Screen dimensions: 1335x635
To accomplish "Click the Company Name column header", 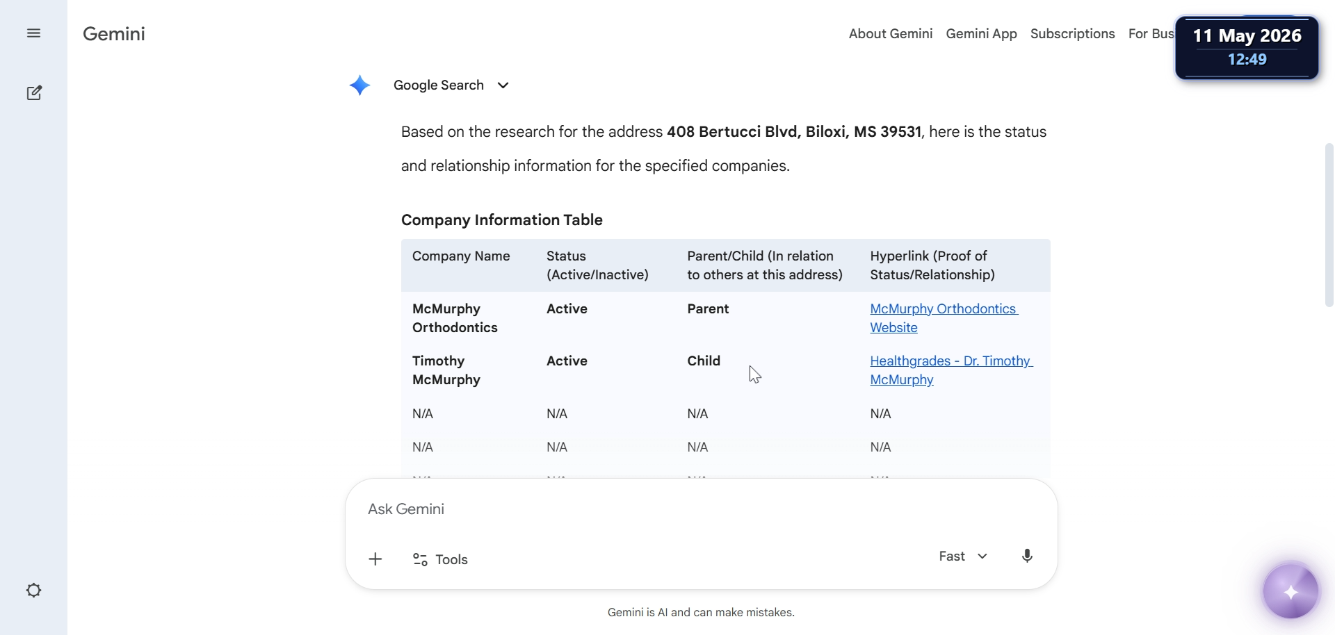I will pyautogui.click(x=461, y=256).
